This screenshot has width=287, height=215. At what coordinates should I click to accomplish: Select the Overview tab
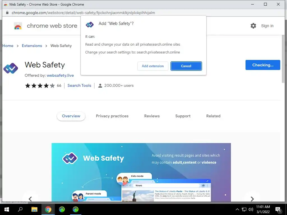pyautogui.click(x=71, y=116)
